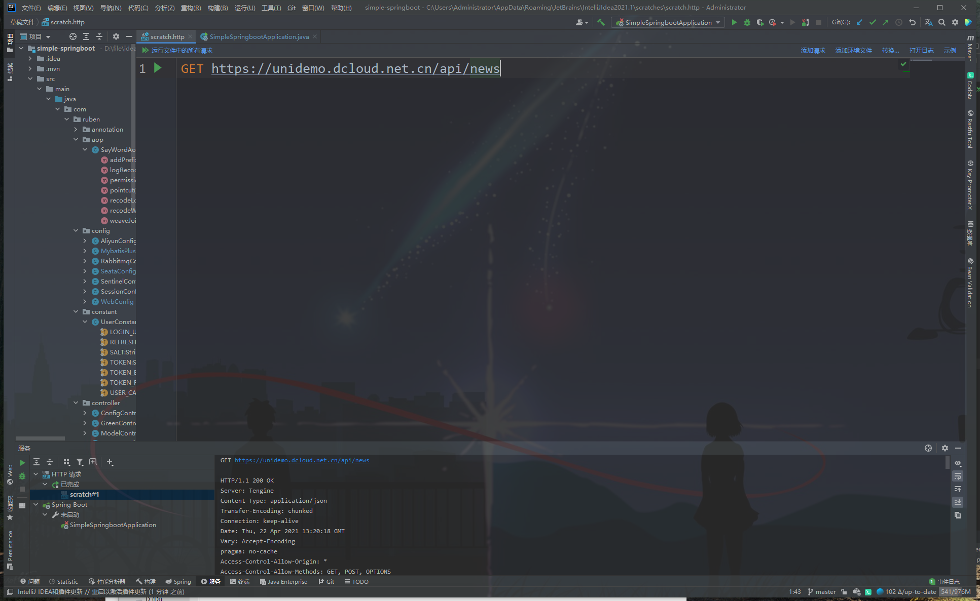Image resolution: width=980 pixels, height=601 pixels.
Task: Toggle the eye view settings in response panel
Action: click(958, 463)
